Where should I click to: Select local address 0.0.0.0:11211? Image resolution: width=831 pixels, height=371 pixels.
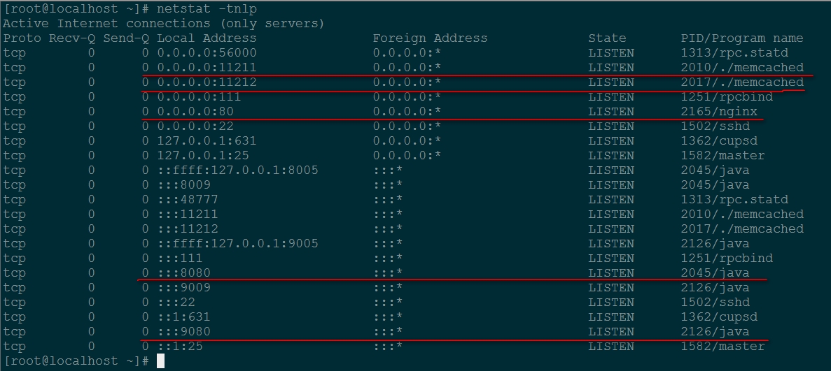[207, 68]
